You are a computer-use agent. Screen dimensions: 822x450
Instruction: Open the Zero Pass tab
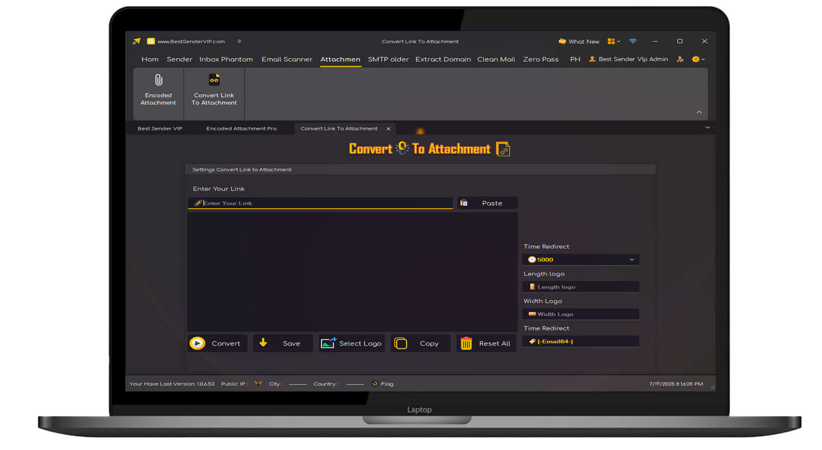click(541, 59)
